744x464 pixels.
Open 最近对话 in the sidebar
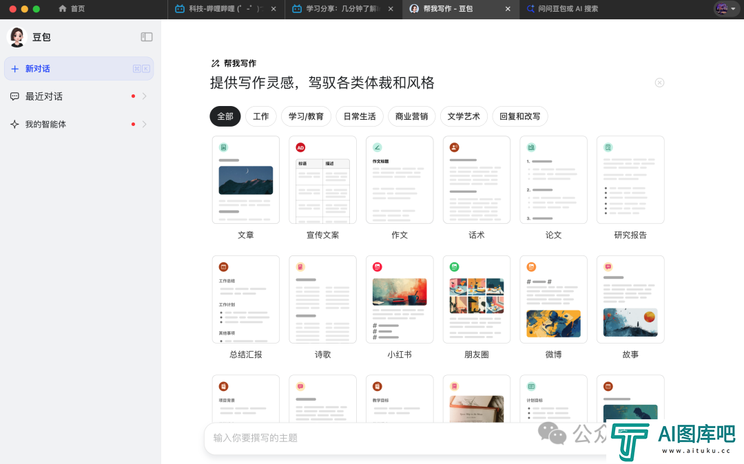pos(79,96)
